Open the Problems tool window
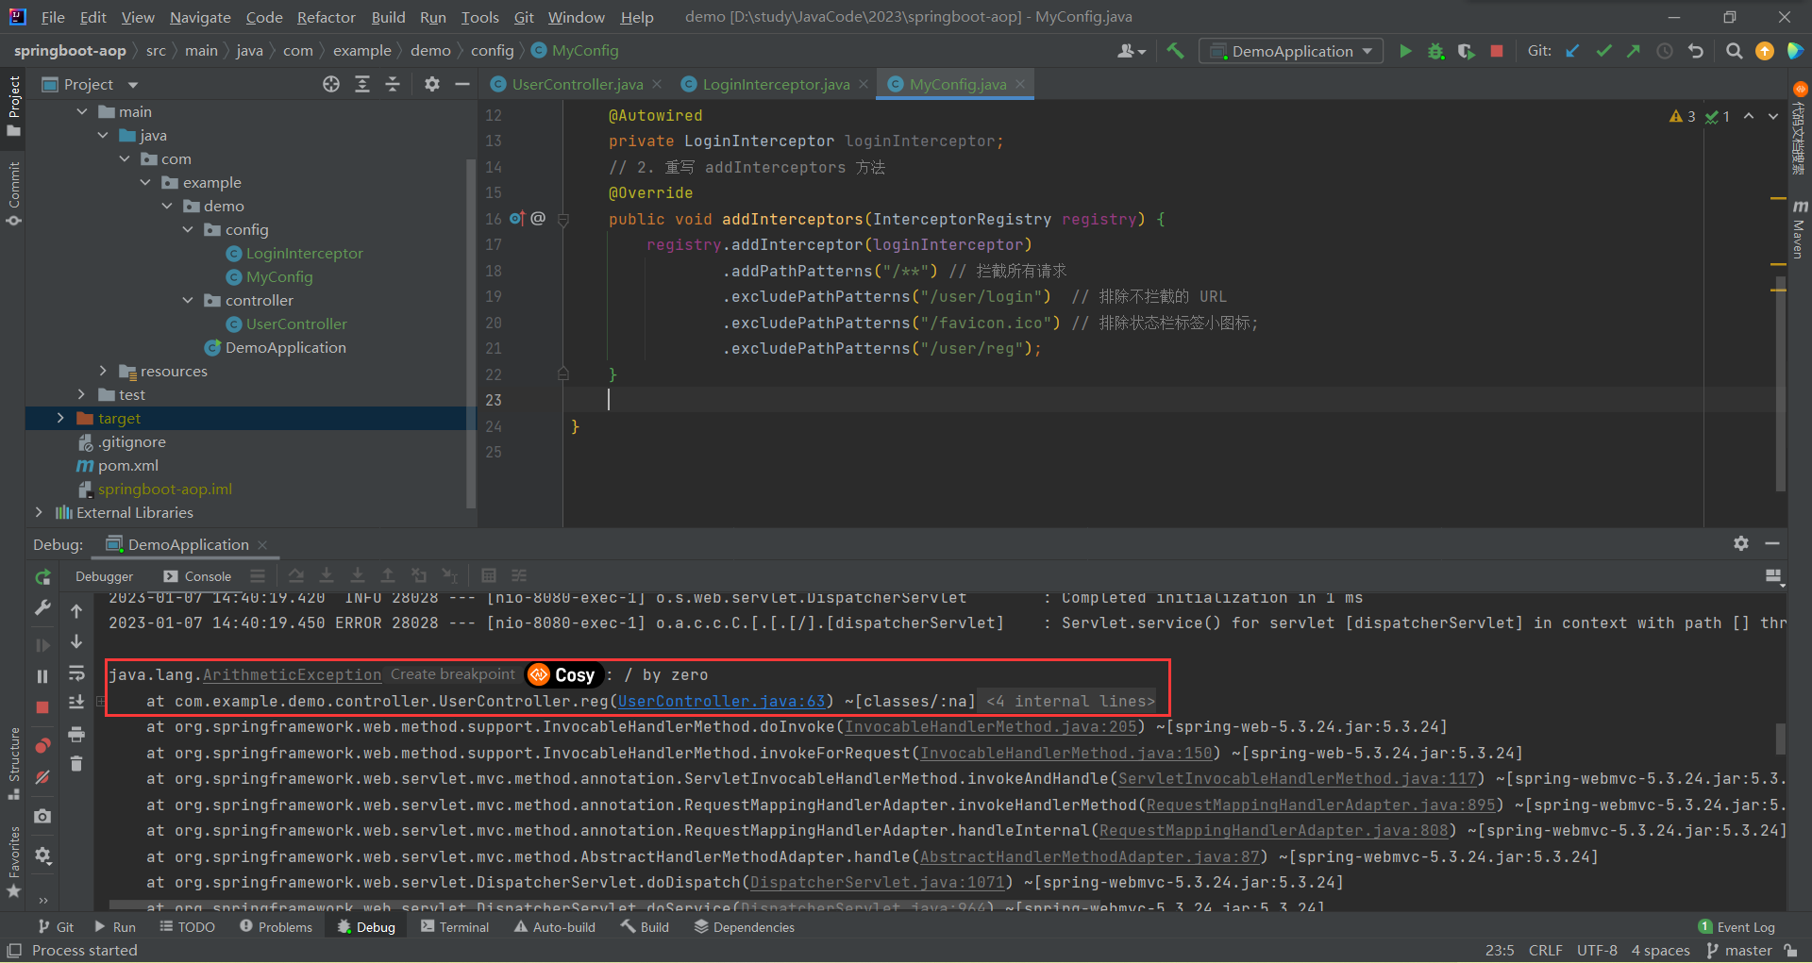 276,927
